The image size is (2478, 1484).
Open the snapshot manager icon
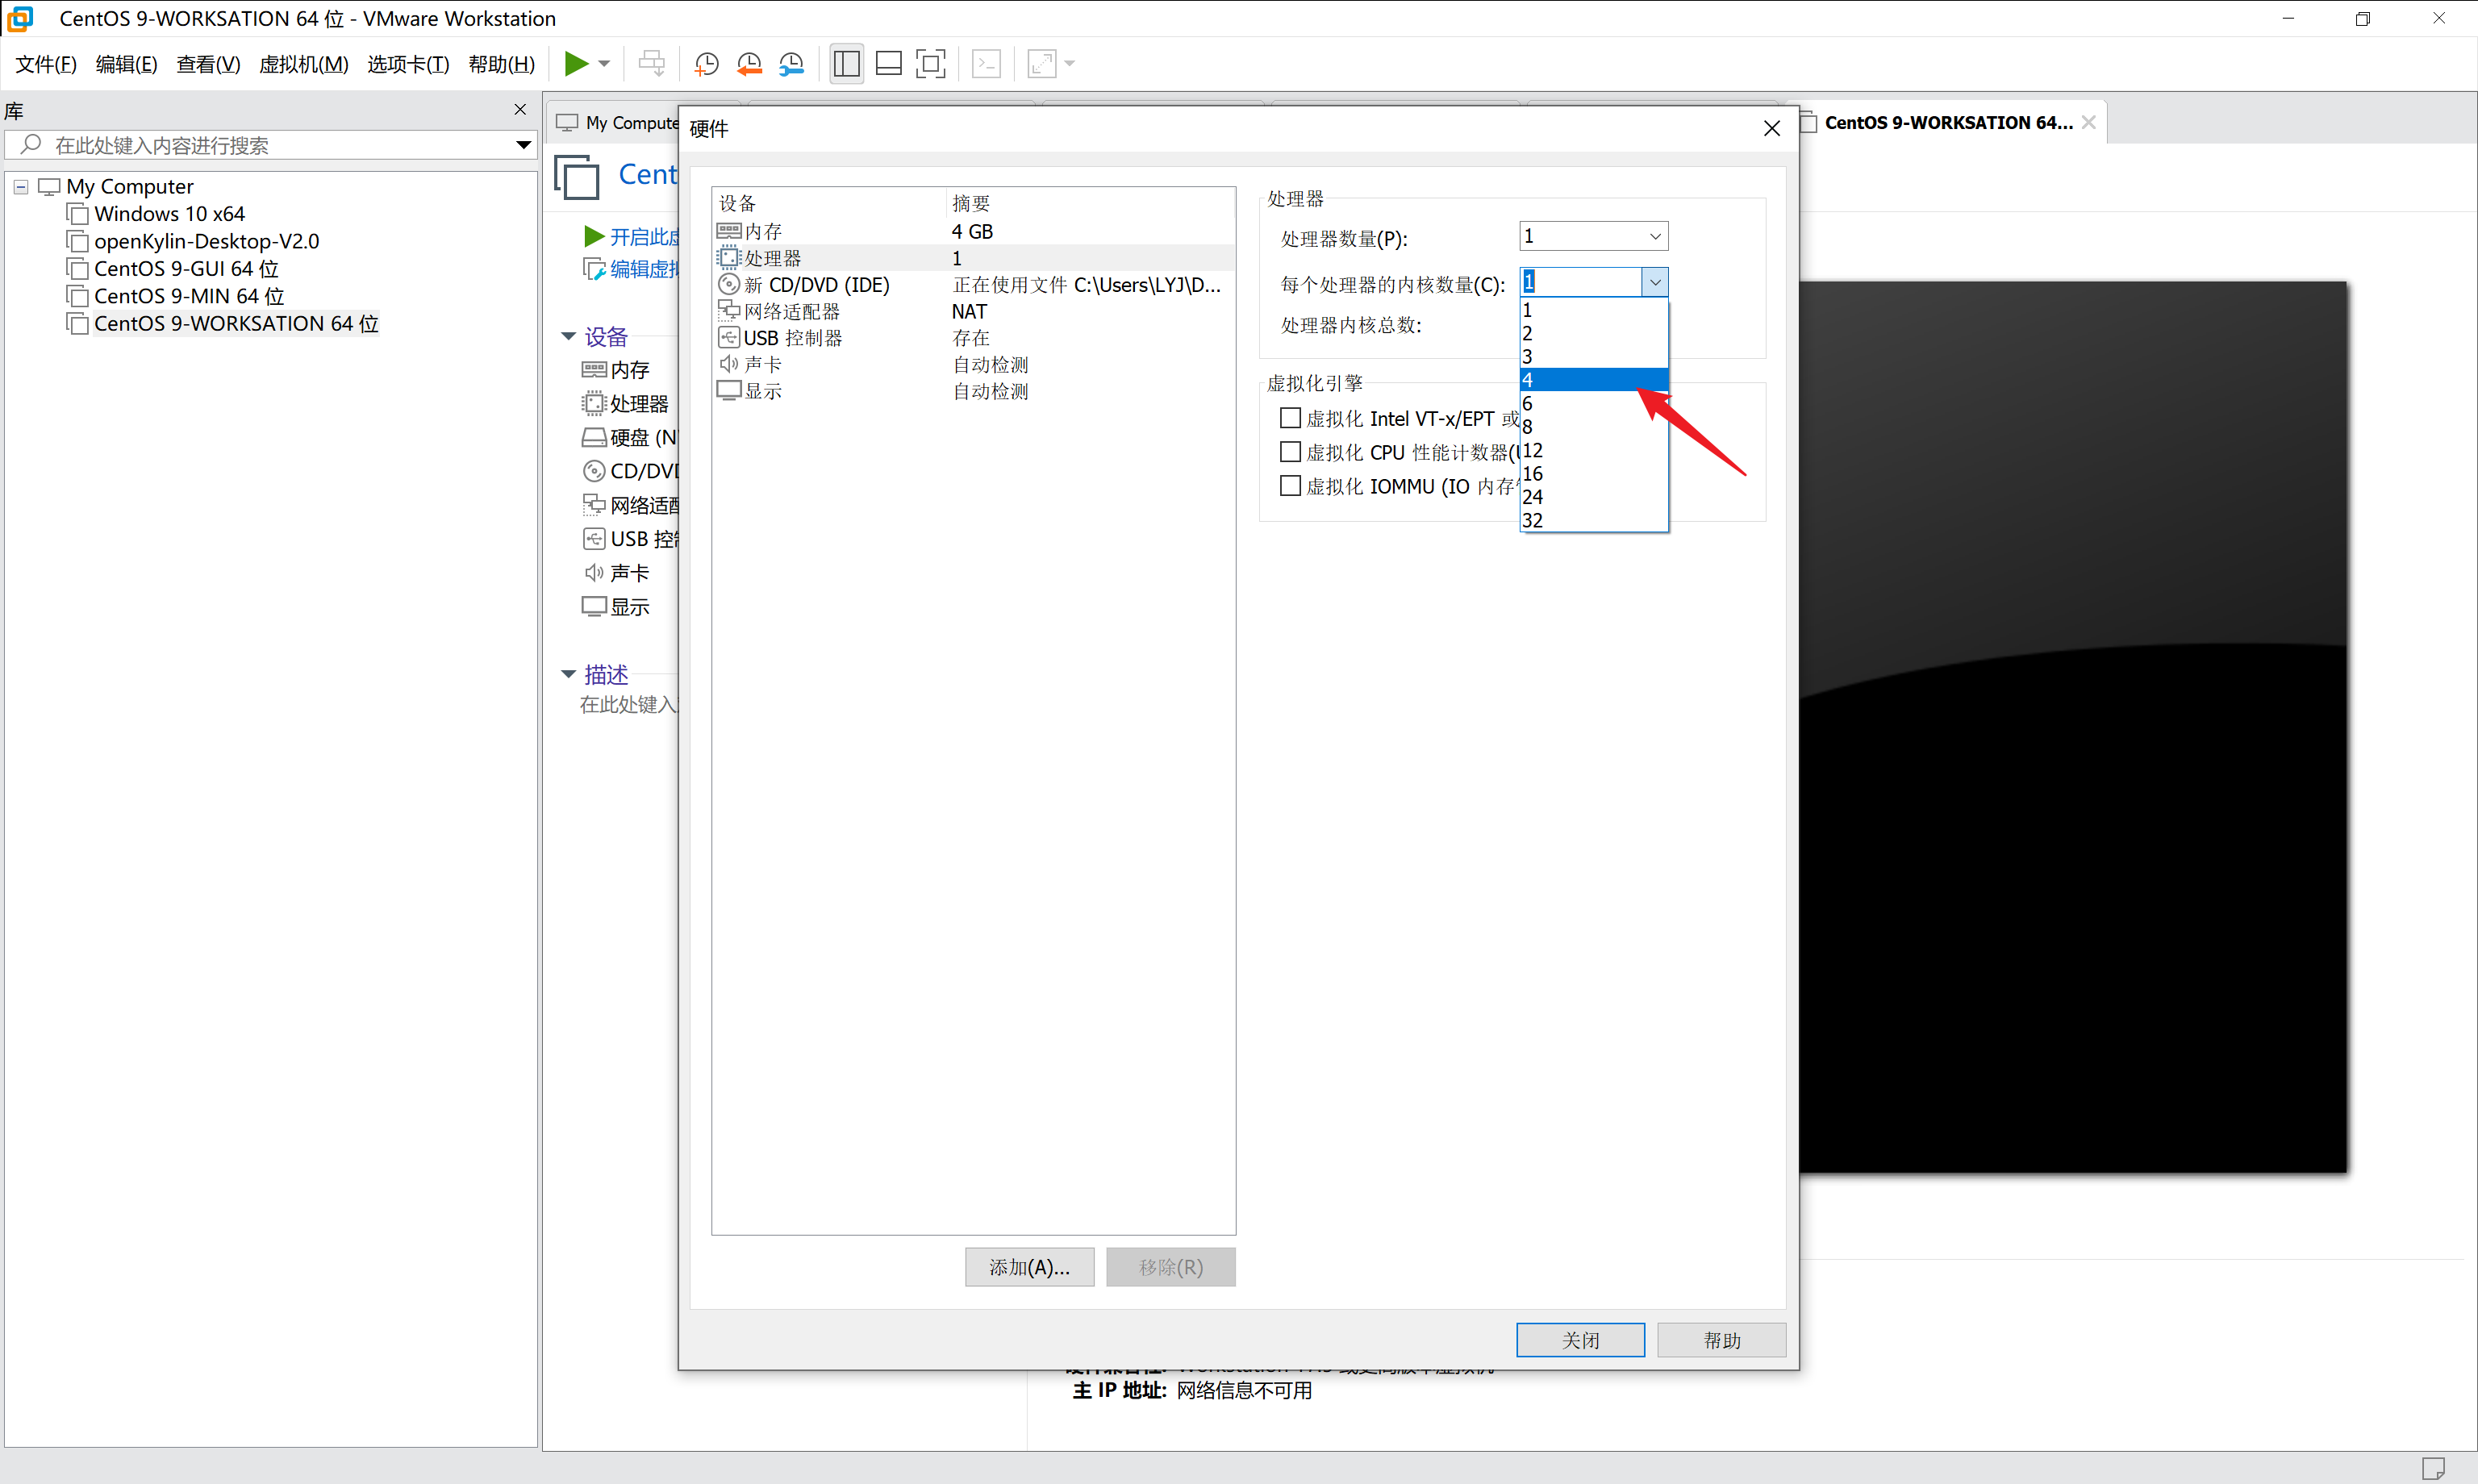792,64
